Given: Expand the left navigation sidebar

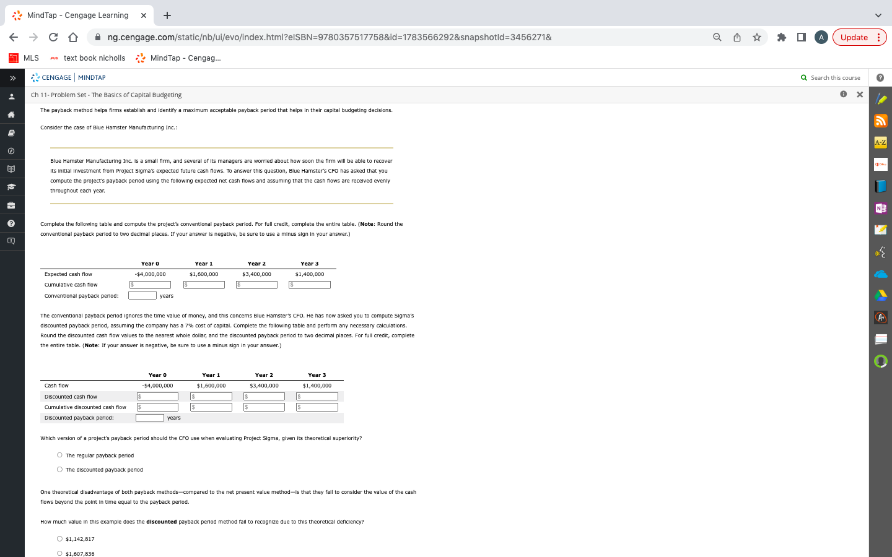Looking at the screenshot, I should 12,78.
